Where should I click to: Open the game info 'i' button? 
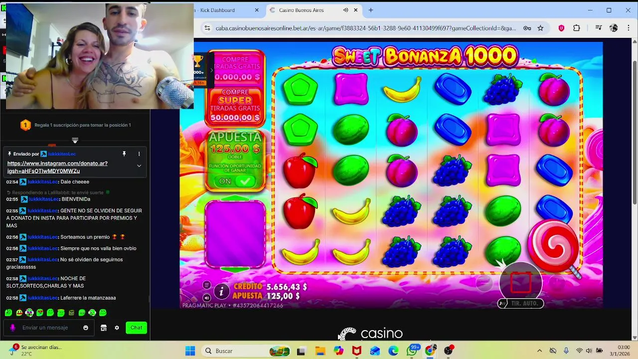pyautogui.click(x=221, y=291)
